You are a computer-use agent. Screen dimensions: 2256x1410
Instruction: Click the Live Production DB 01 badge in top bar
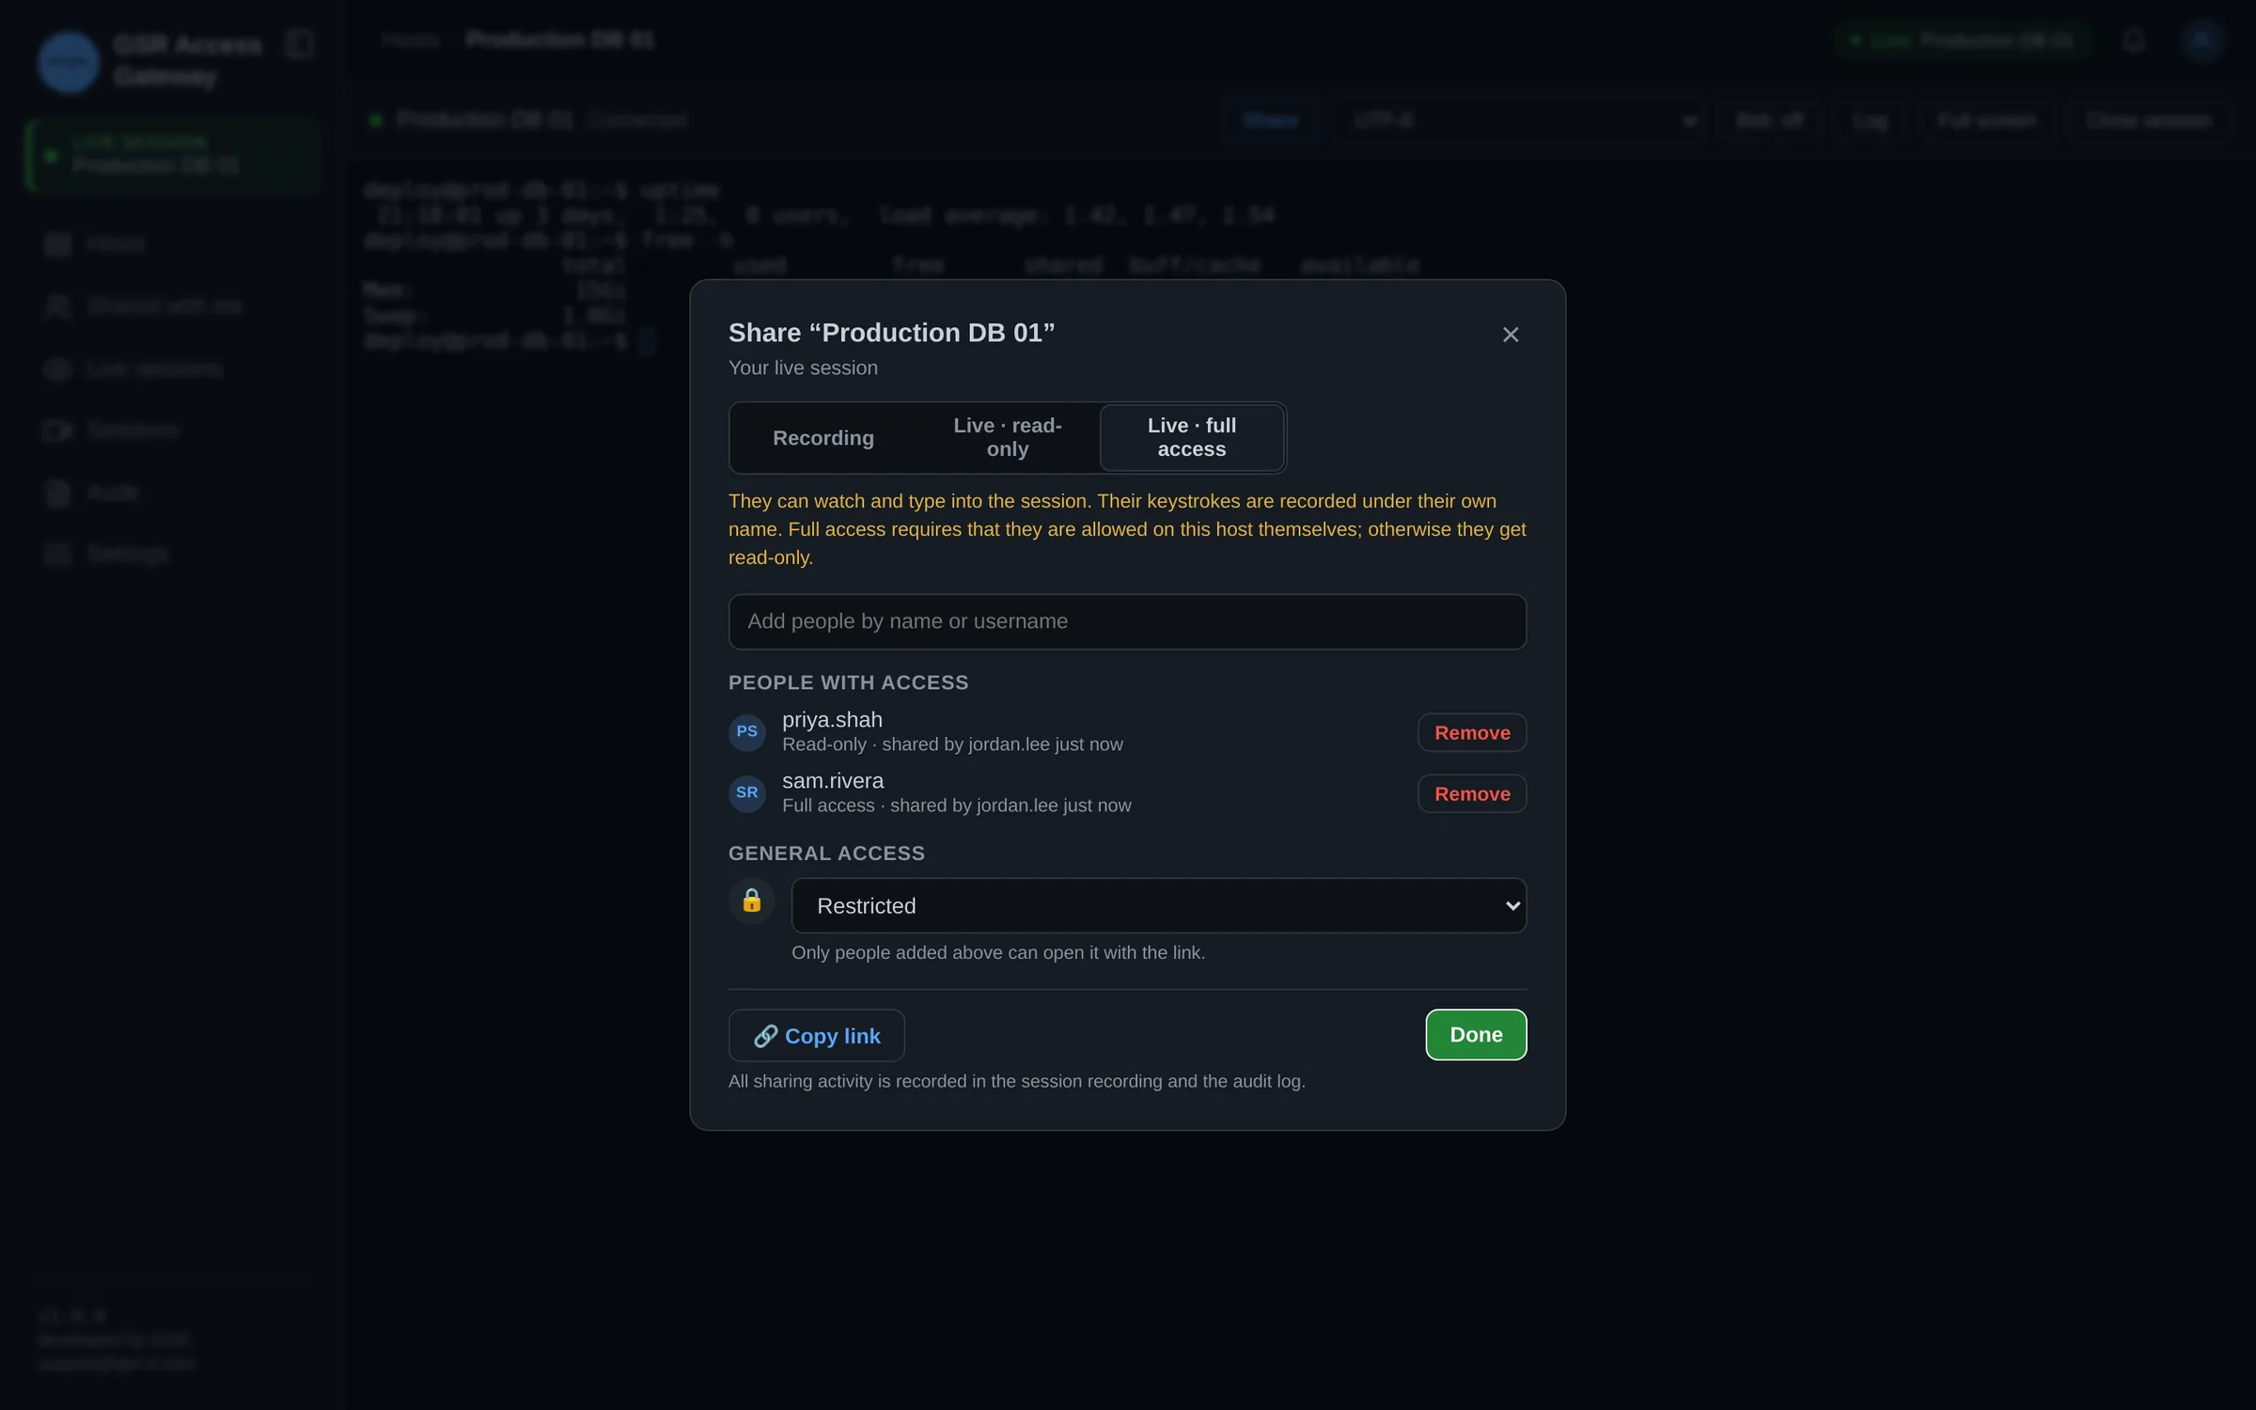coord(1962,41)
